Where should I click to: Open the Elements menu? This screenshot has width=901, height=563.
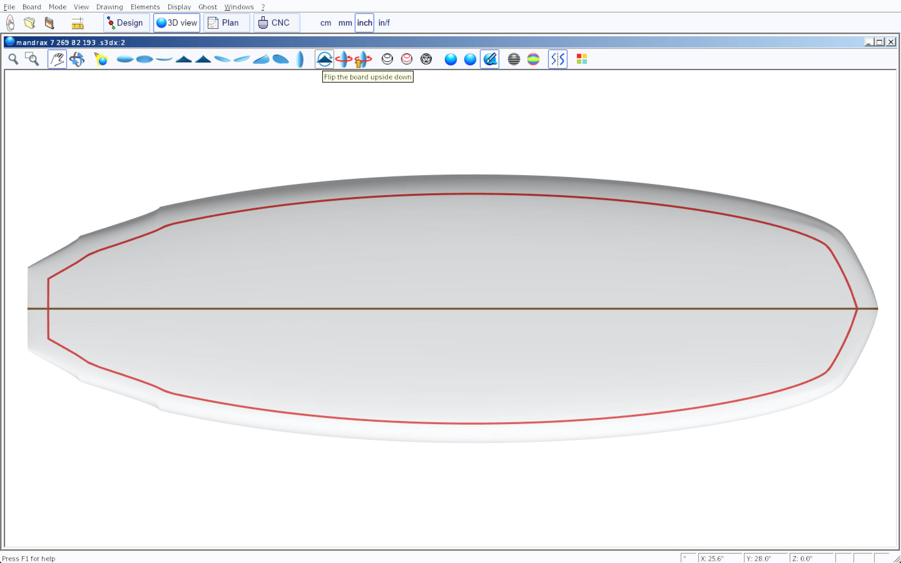point(145,7)
